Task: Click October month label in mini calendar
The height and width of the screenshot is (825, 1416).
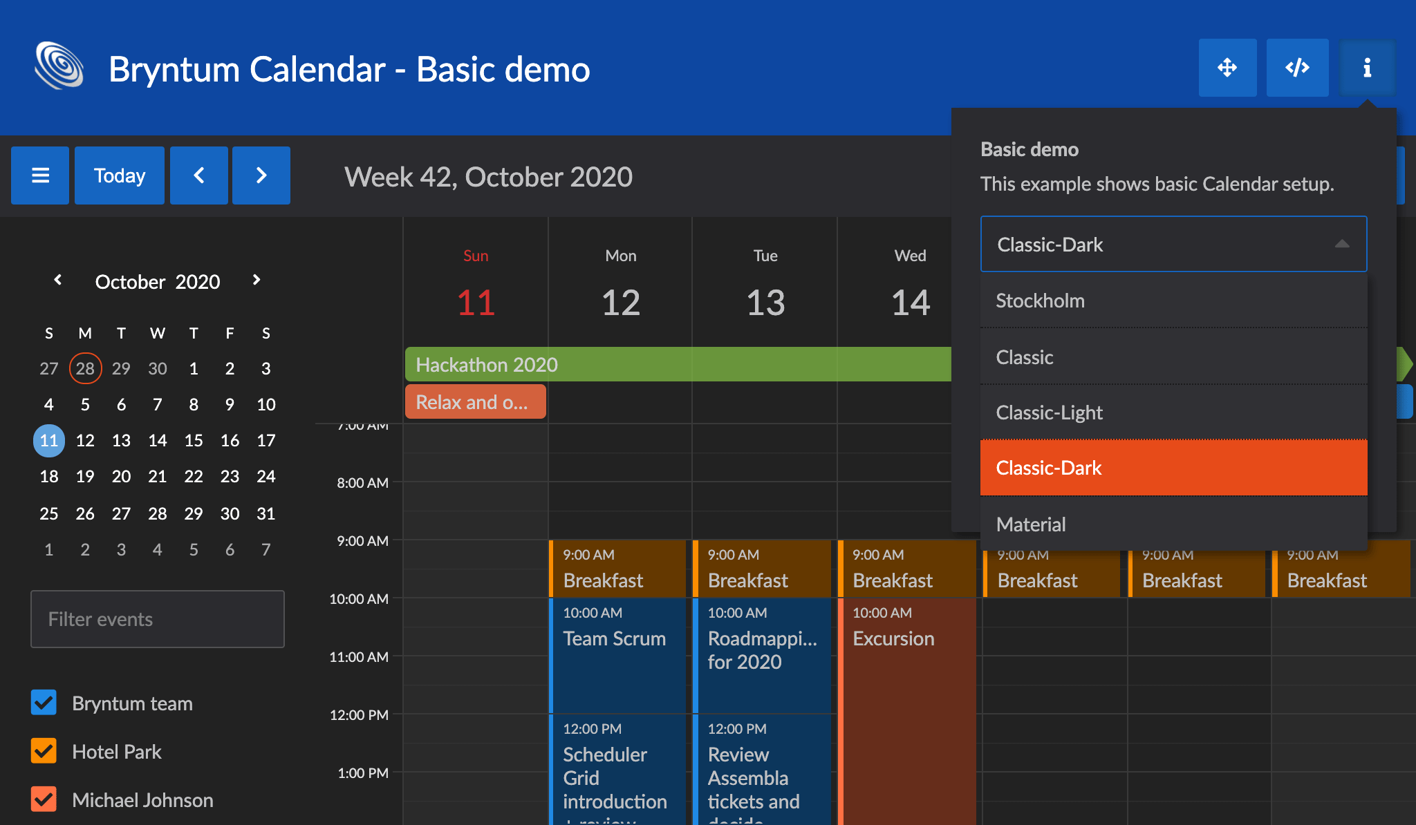Action: [130, 282]
